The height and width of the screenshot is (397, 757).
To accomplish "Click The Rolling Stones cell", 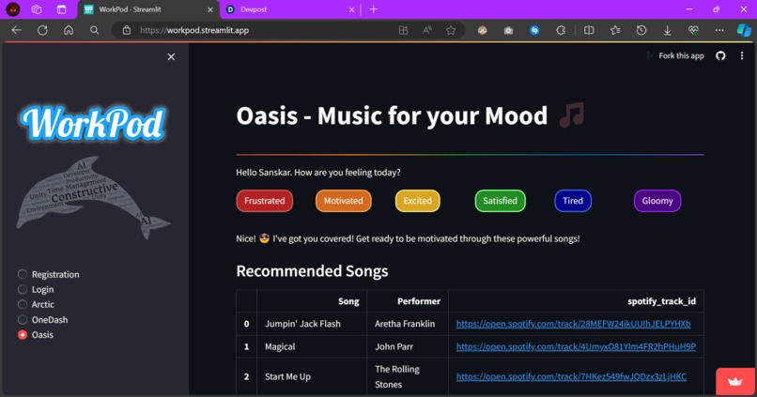I will click(x=408, y=376).
